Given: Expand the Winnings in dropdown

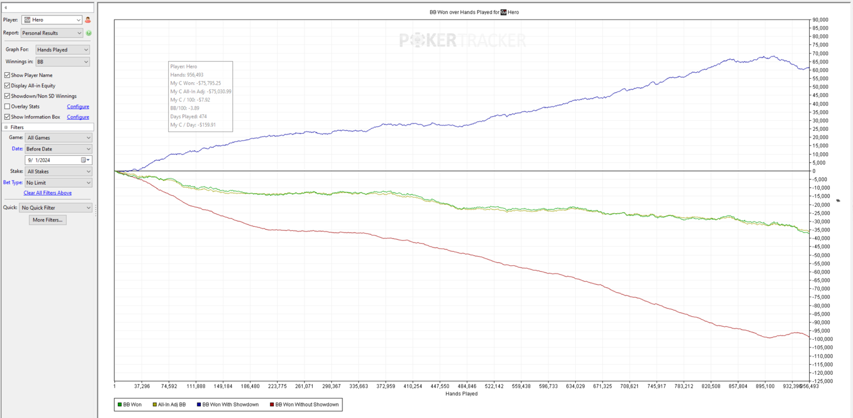Looking at the screenshot, I should point(62,62).
